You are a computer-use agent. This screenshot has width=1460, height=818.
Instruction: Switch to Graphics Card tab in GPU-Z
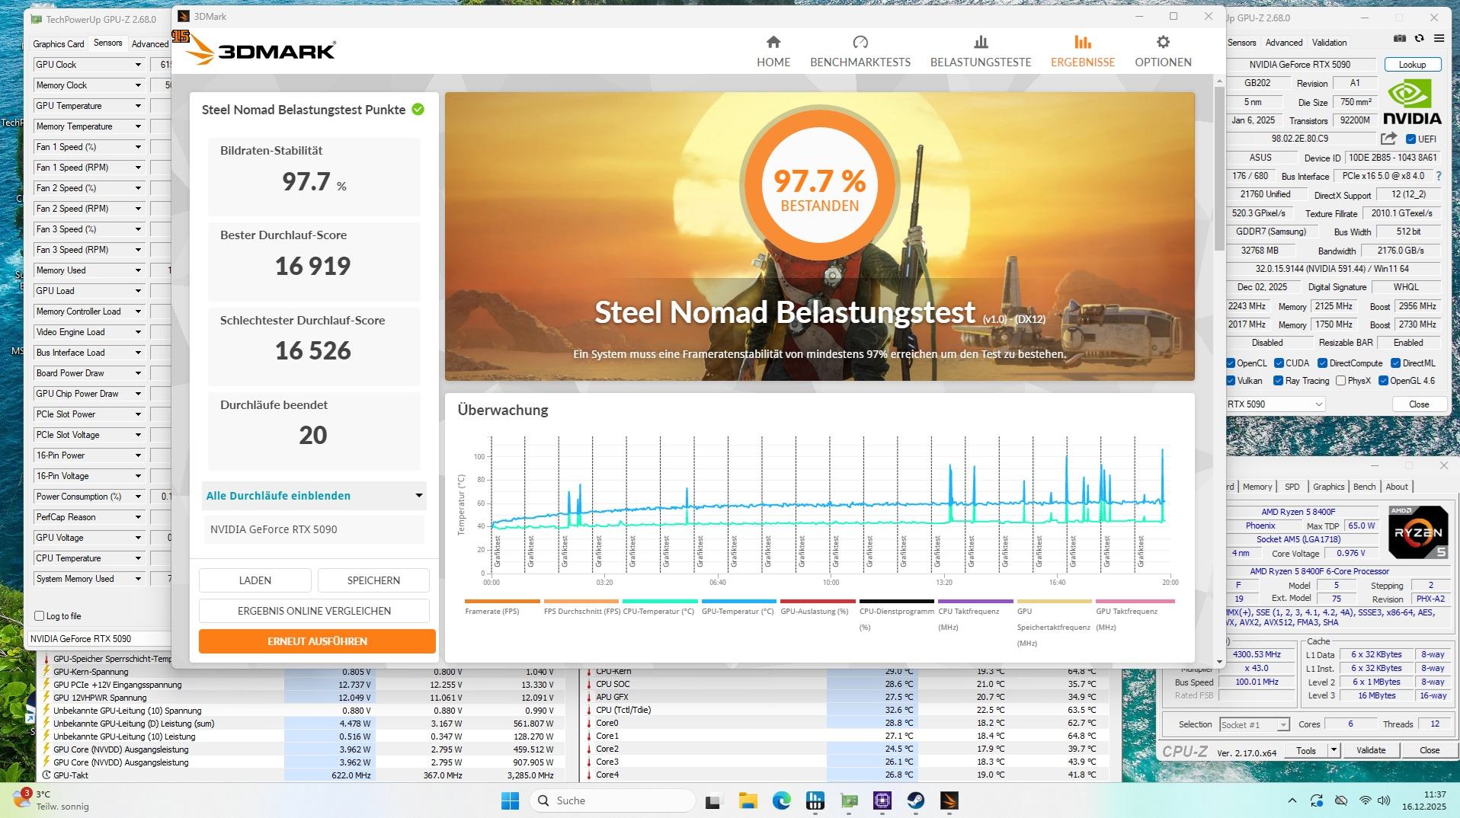[x=59, y=44]
